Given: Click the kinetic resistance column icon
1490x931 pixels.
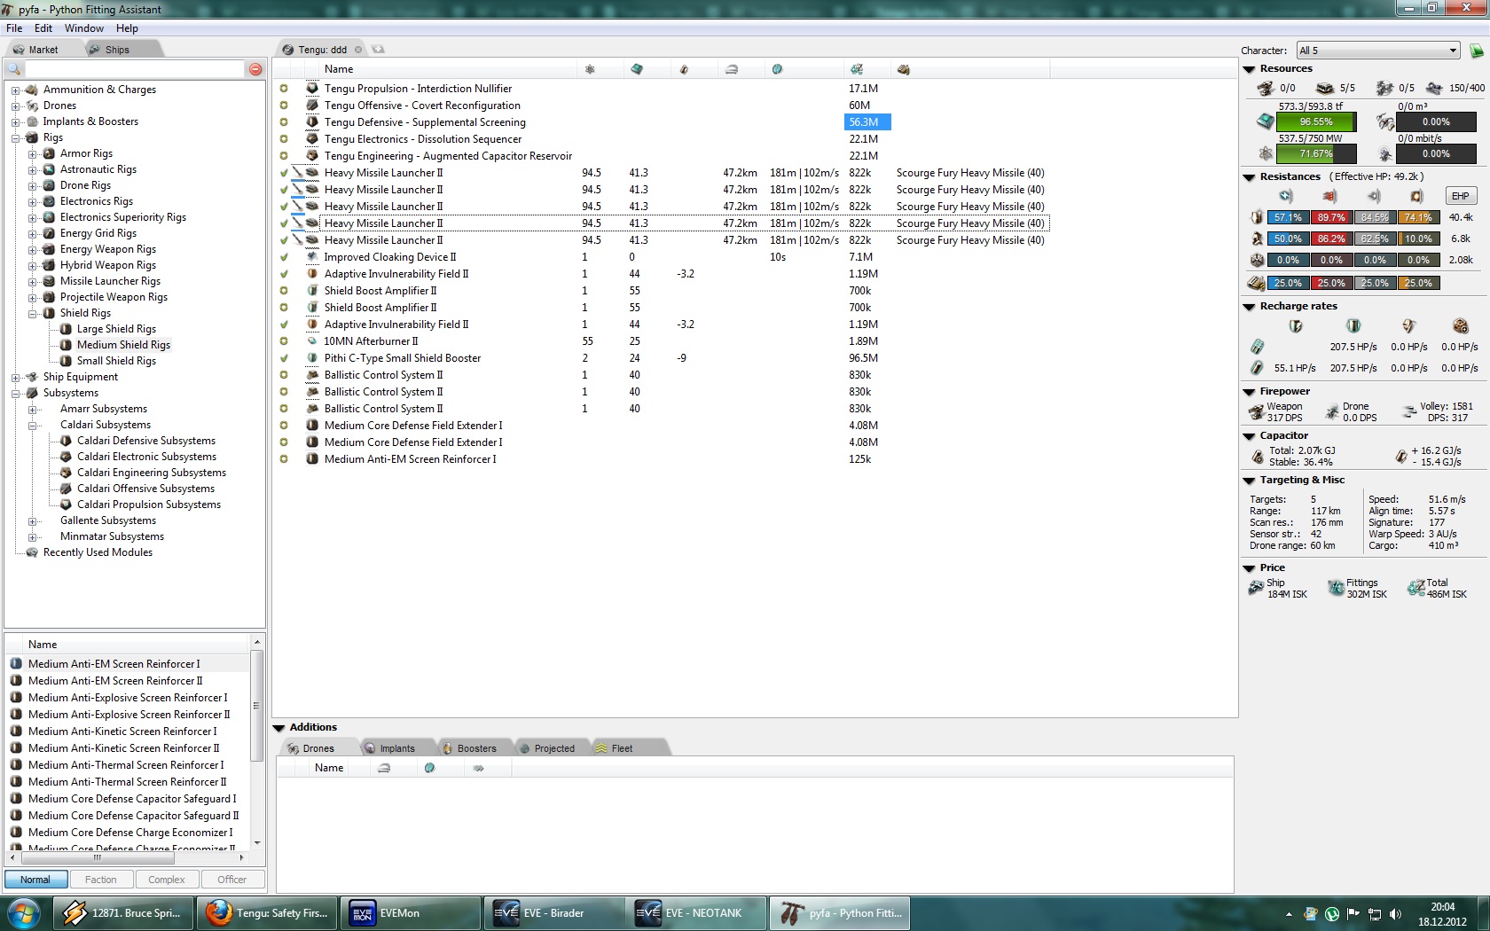Looking at the screenshot, I should [1374, 196].
